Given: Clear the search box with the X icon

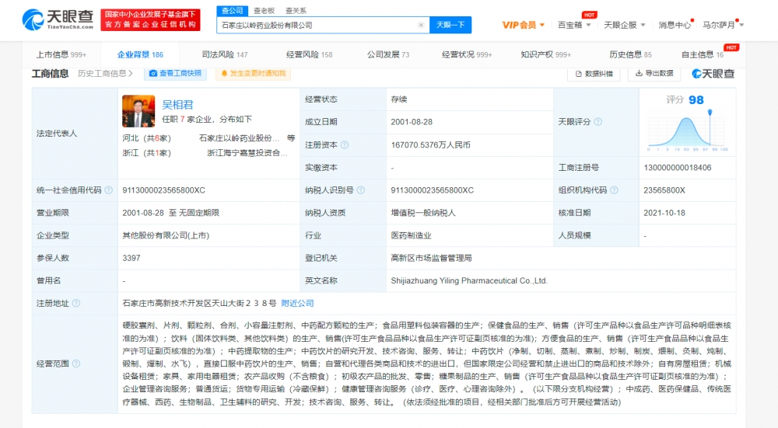Looking at the screenshot, I should point(421,25).
